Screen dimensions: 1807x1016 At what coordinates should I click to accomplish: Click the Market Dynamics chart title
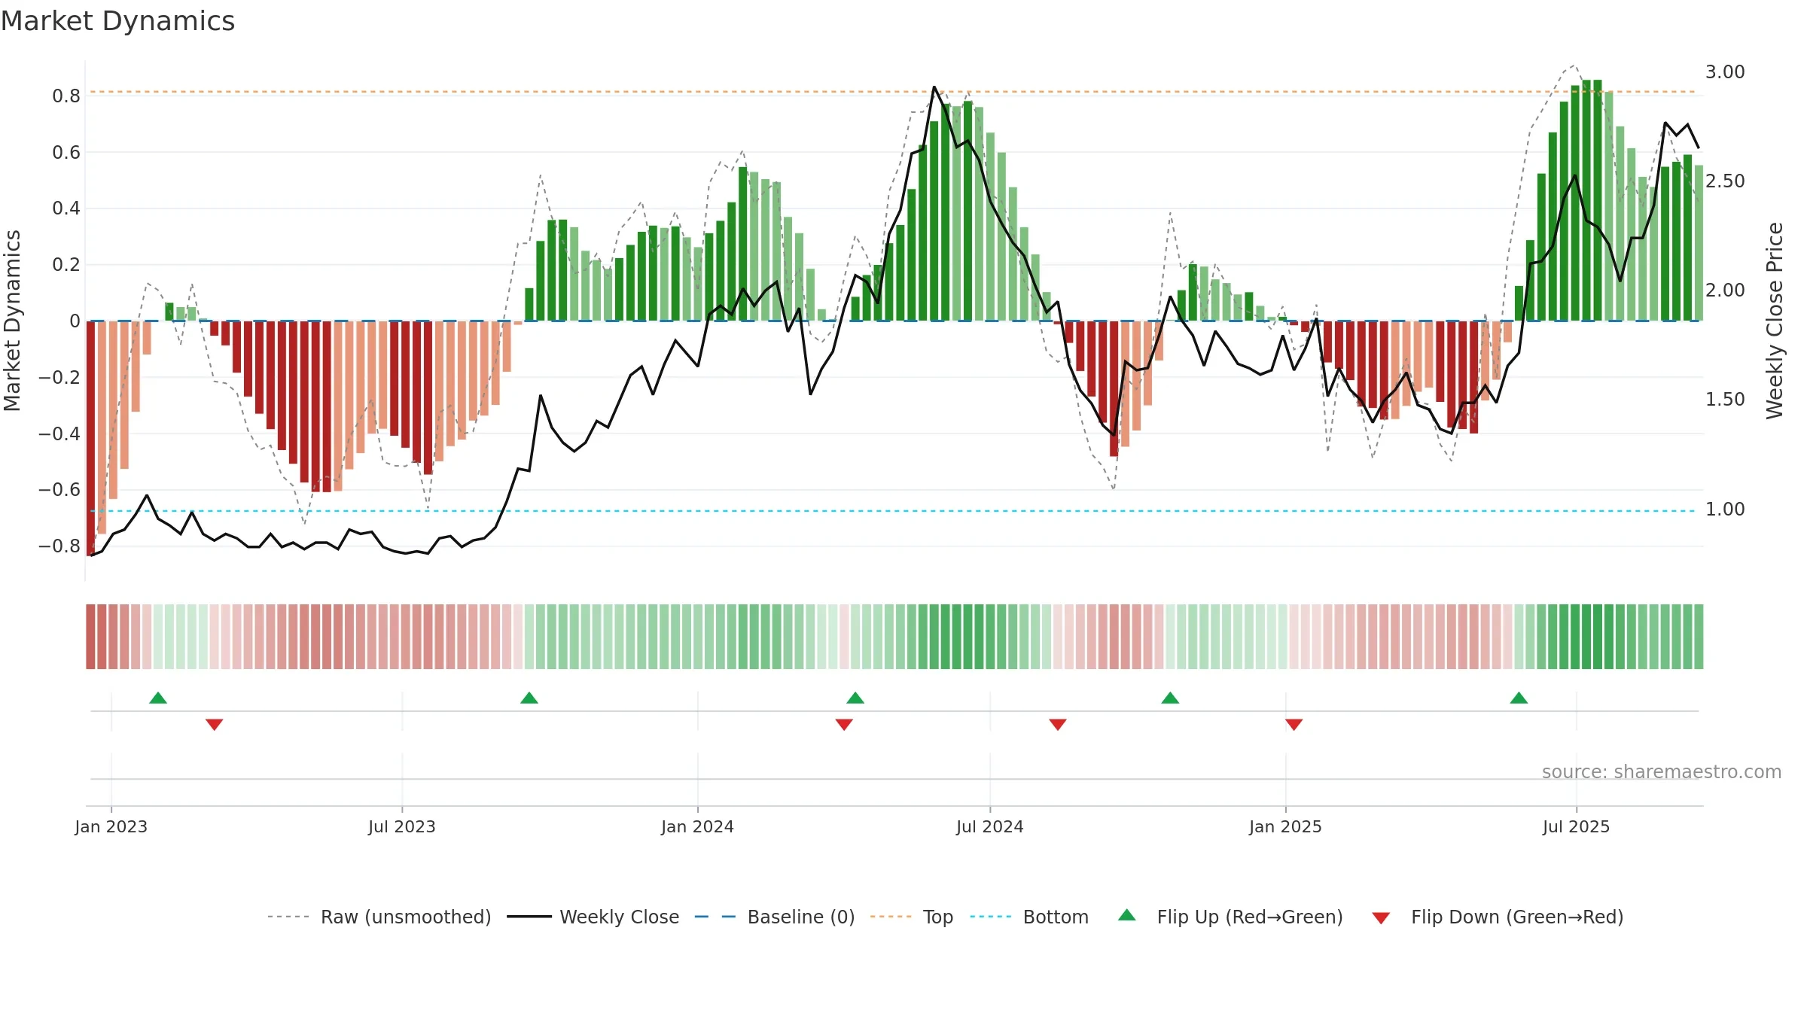117,21
